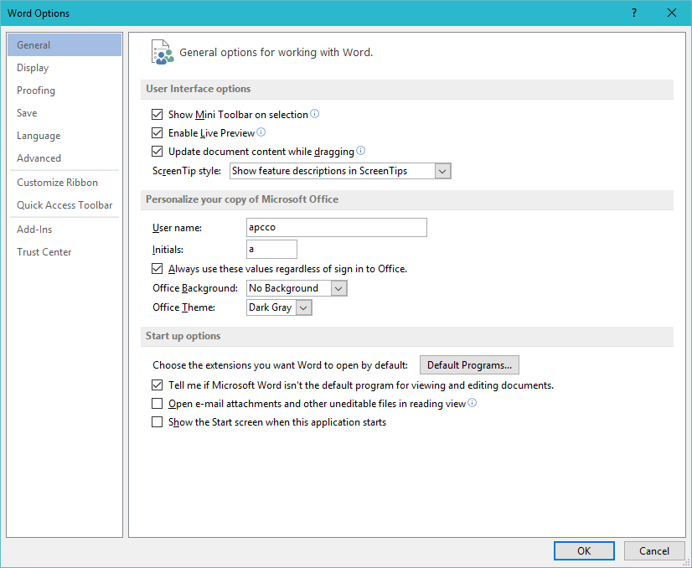692x568 pixels.
Task: Click the Help question mark in title bar
Action: click(634, 13)
